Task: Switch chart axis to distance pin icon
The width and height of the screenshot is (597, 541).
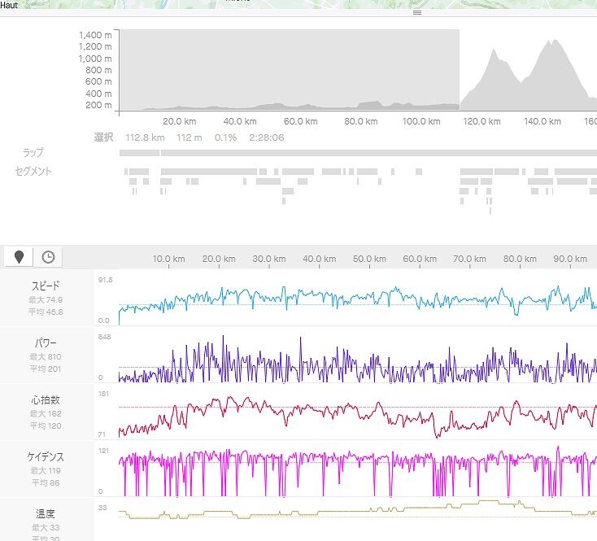Action: click(19, 257)
